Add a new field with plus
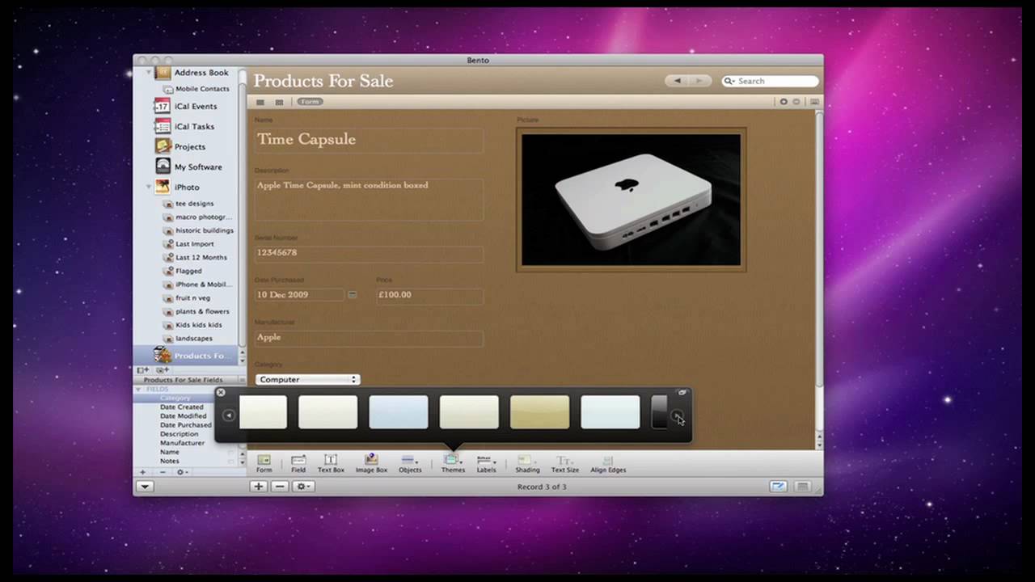 click(x=143, y=472)
